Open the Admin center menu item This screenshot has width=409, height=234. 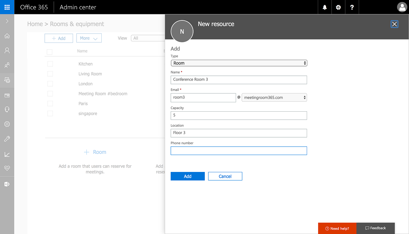77,7
